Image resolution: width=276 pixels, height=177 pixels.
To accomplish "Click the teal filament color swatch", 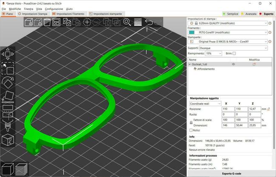I will [192, 32].
